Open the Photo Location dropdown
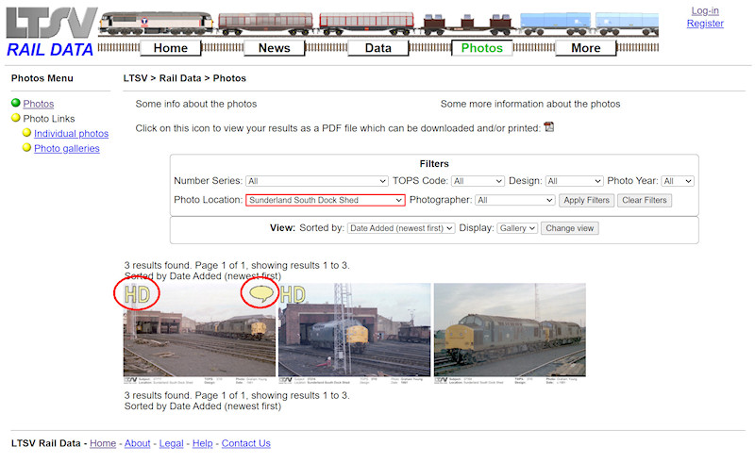 tap(326, 200)
